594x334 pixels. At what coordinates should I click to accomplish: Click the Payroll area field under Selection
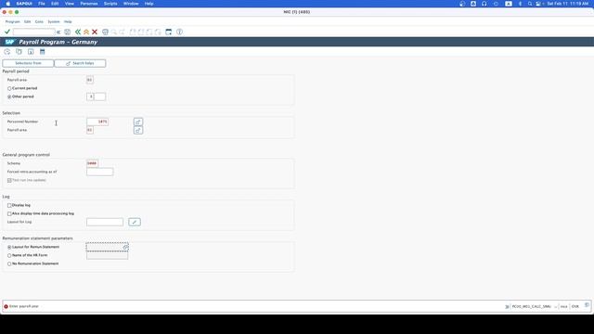(x=90, y=130)
